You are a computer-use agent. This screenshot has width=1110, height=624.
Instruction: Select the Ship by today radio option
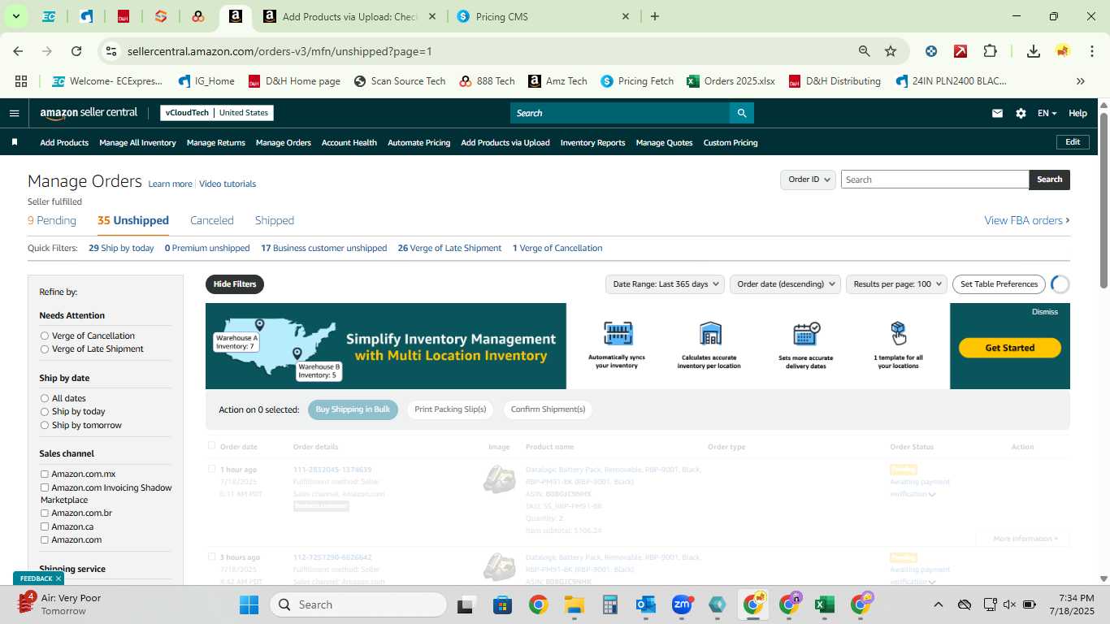tap(45, 411)
